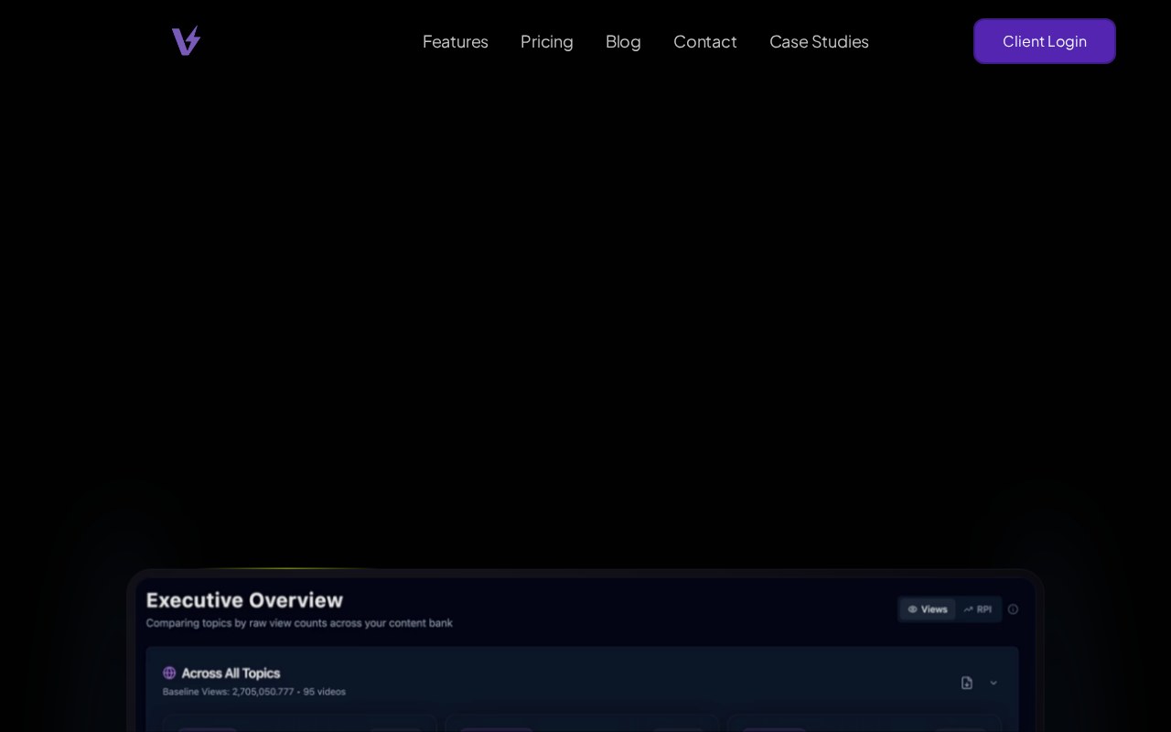
Task: Open the Features menu item
Action: [x=455, y=41]
